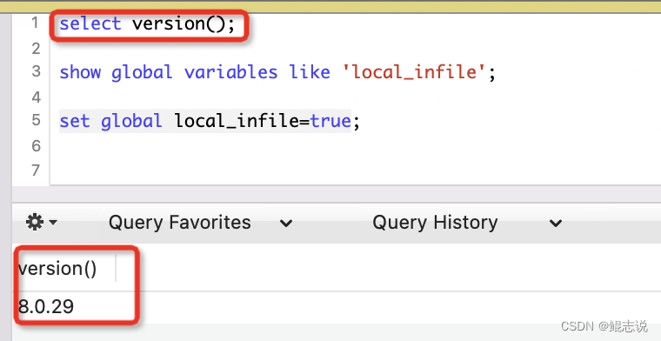Expand the arrow beside the gear icon
The image size is (661, 341).
pos(53,222)
